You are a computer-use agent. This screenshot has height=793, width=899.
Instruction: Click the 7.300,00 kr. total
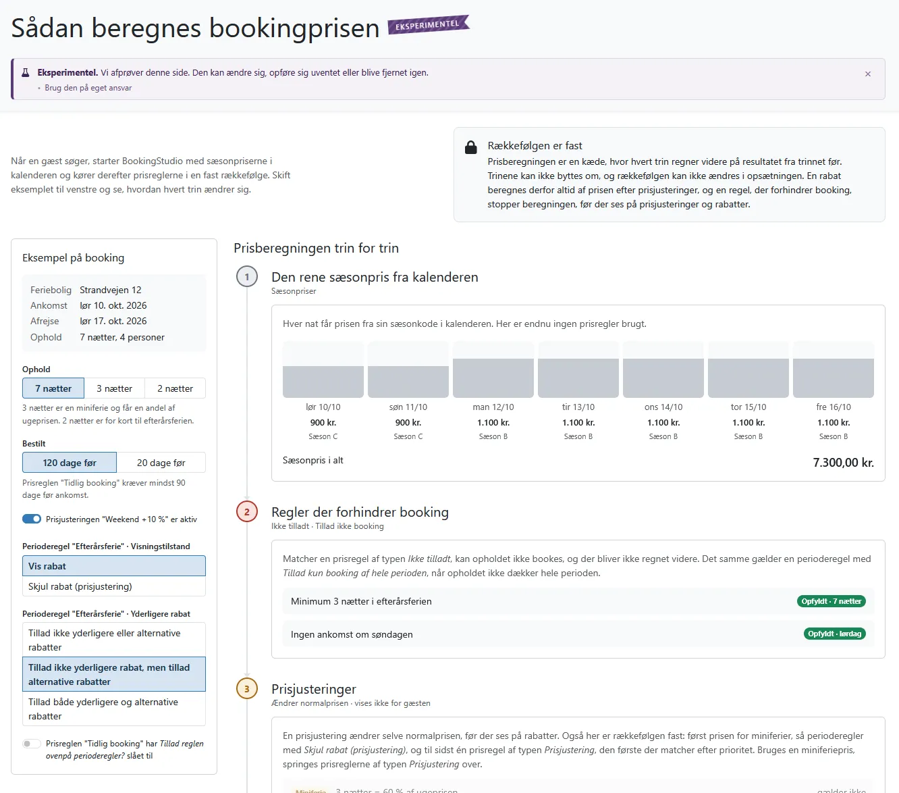coord(844,463)
